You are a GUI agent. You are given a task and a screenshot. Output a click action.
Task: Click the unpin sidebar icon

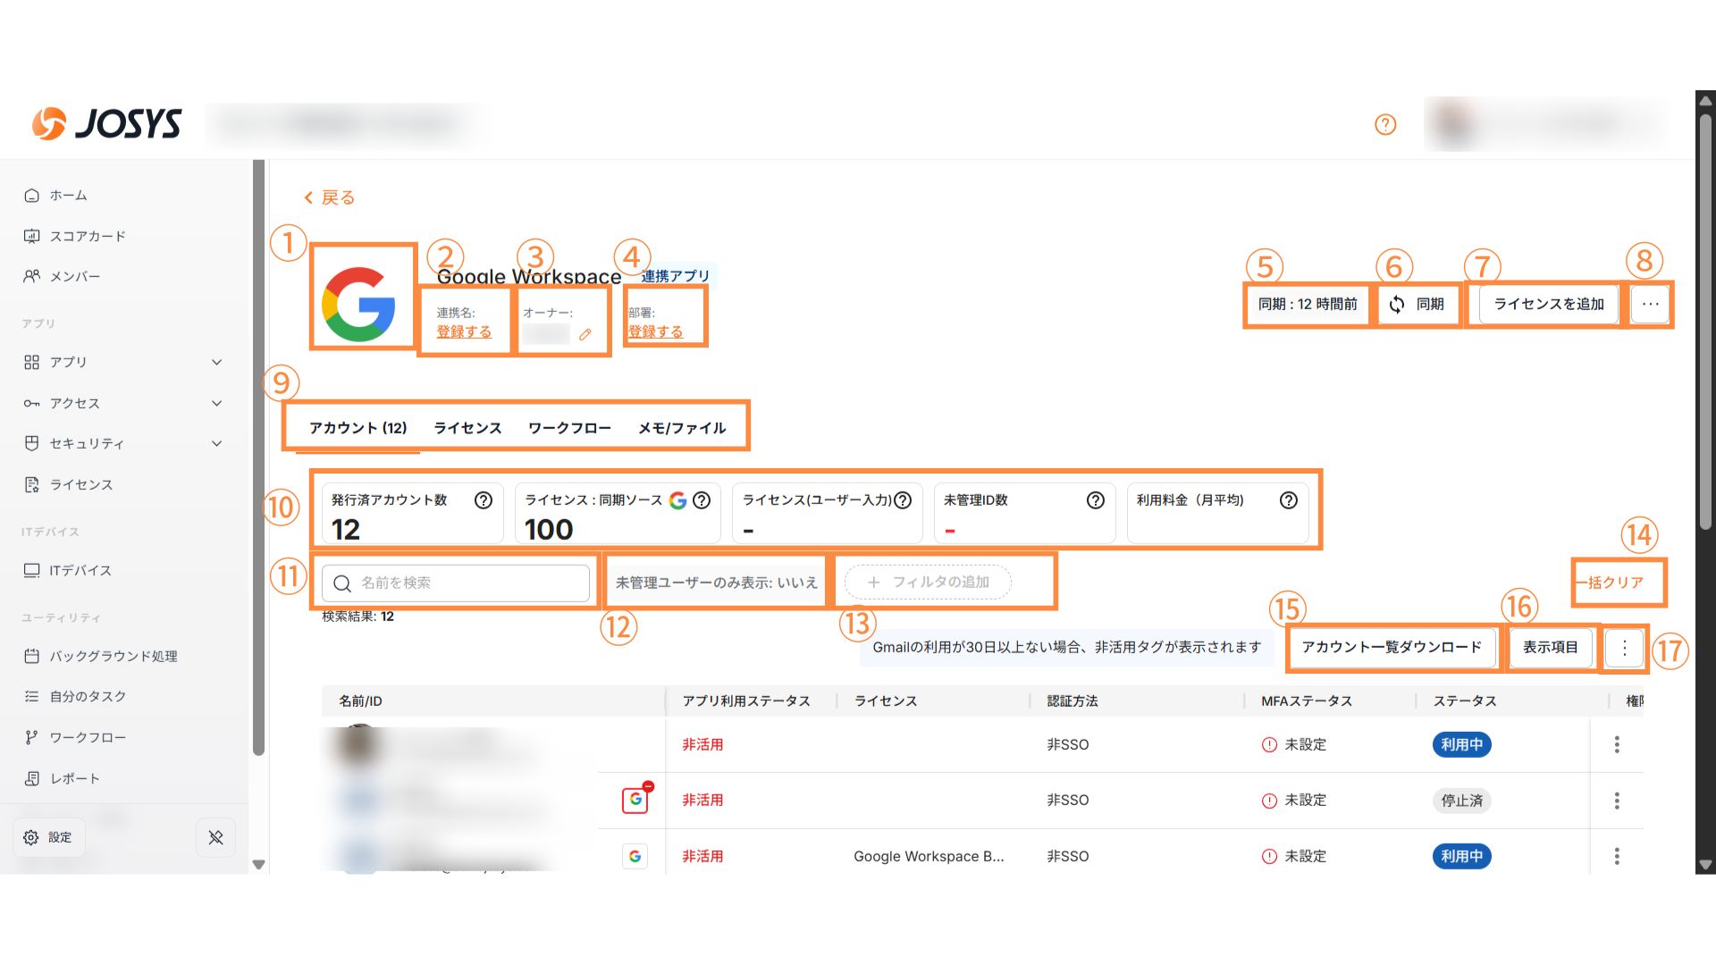pos(215,837)
